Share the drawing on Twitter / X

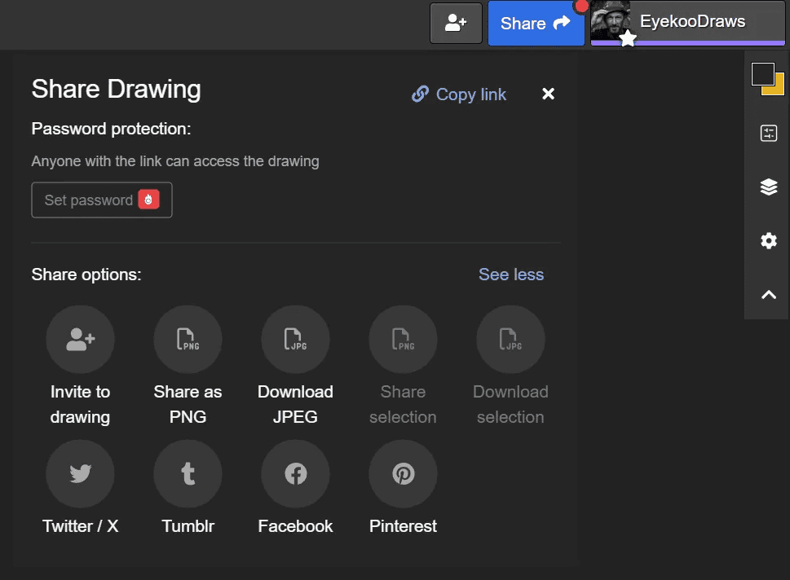80,474
